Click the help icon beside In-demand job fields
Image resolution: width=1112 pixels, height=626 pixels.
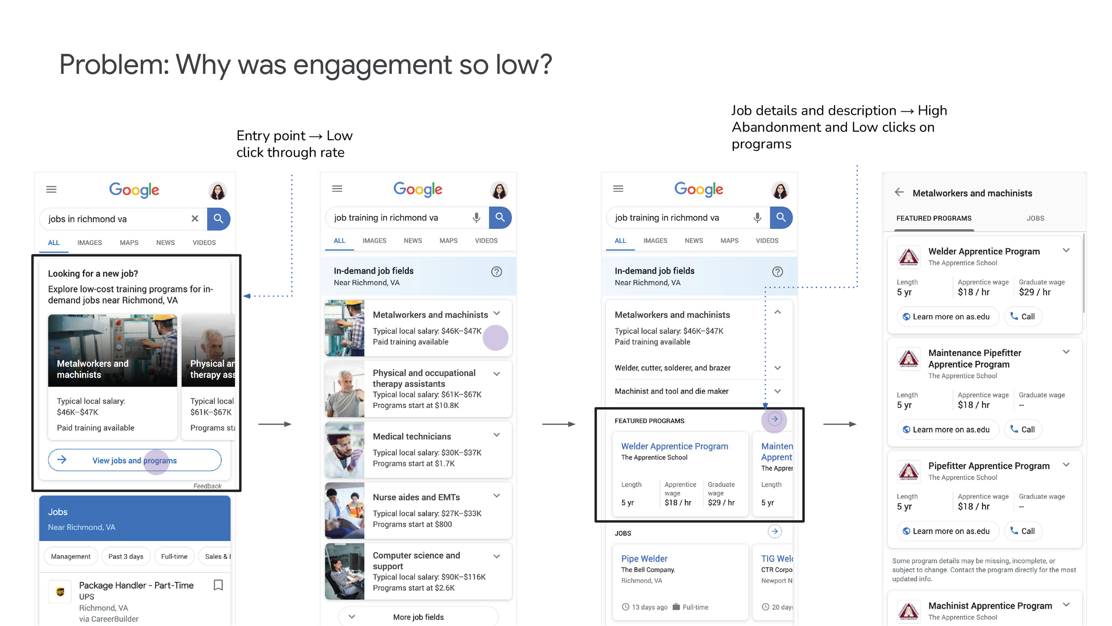496,272
